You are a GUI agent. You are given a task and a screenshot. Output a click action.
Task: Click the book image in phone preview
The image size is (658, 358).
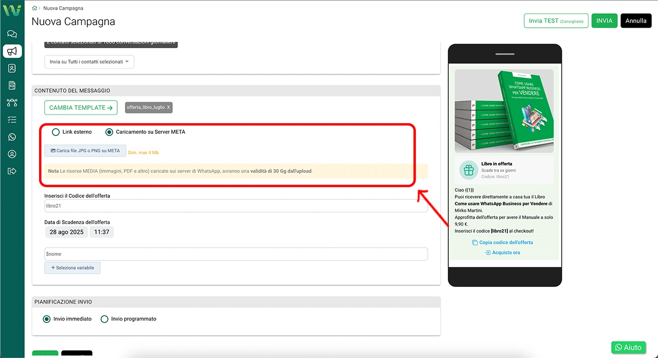point(504,111)
